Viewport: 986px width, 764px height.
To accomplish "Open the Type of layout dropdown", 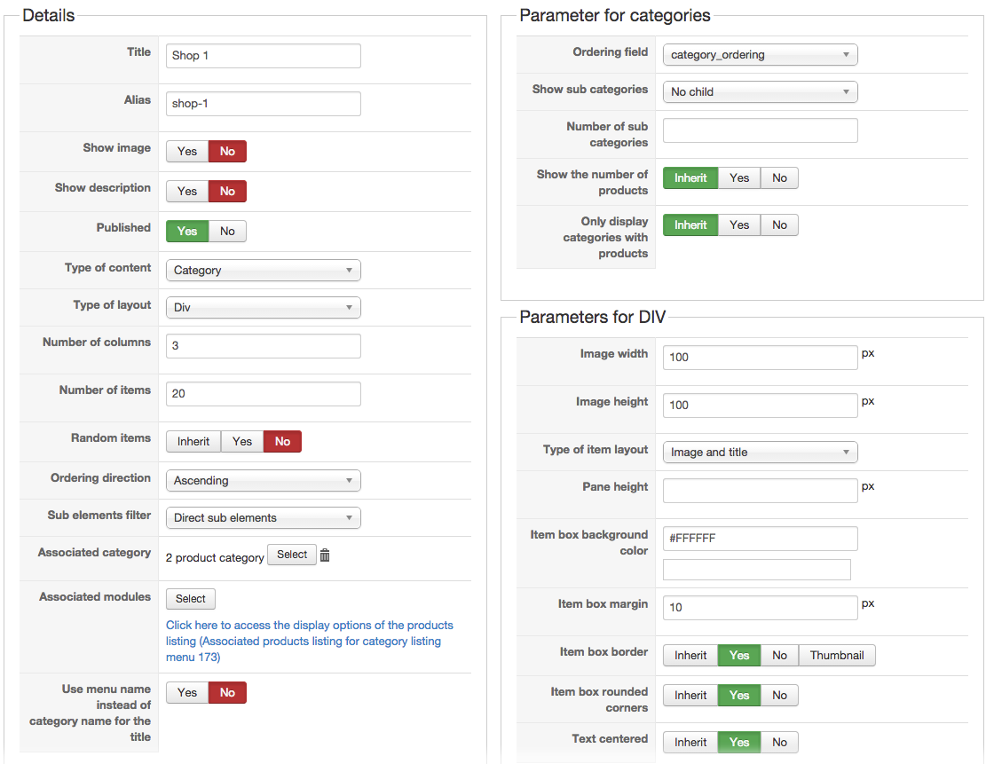I will coord(263,308).
